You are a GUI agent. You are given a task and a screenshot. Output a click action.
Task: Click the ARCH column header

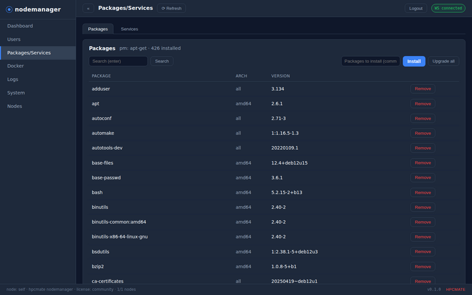pyautogui.click(x=241, y=76)
